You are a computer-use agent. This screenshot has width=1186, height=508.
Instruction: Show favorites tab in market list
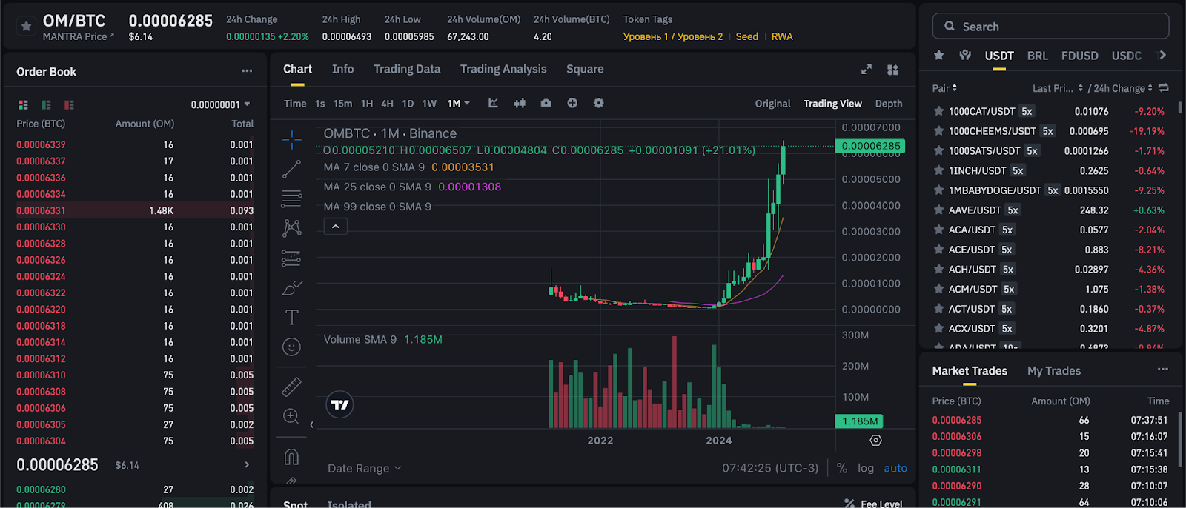(x=939, y=55)
